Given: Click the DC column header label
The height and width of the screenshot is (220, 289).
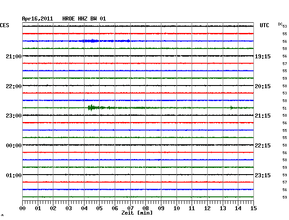Looking at the screenshot, I should click(280, 24).
